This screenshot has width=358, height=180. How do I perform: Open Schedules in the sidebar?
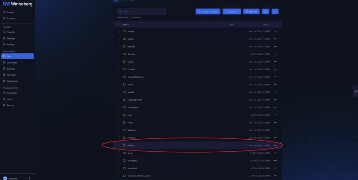(12, 93)
